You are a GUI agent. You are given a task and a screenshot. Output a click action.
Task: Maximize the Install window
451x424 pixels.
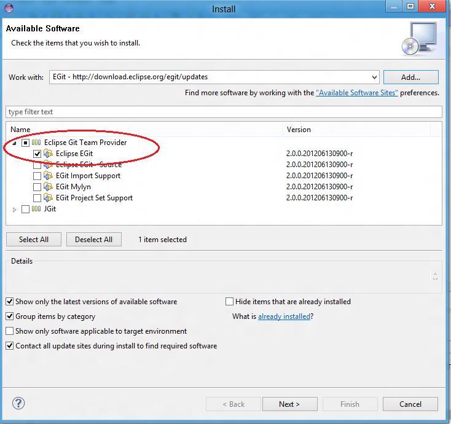point(410,6)
